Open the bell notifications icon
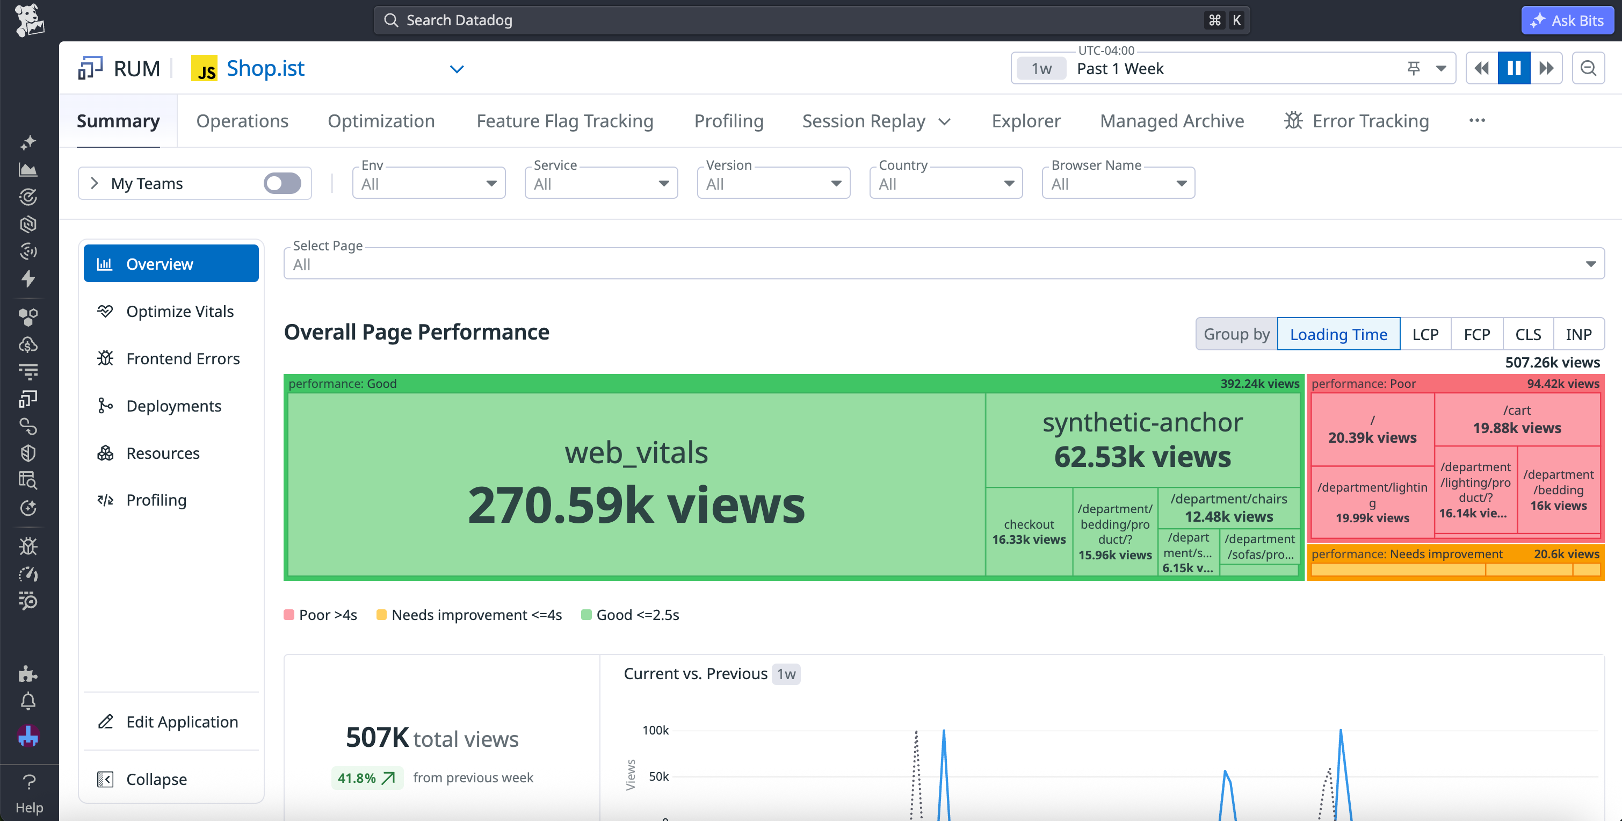This screenshot has width=1622, height=821. coord(28,701)
